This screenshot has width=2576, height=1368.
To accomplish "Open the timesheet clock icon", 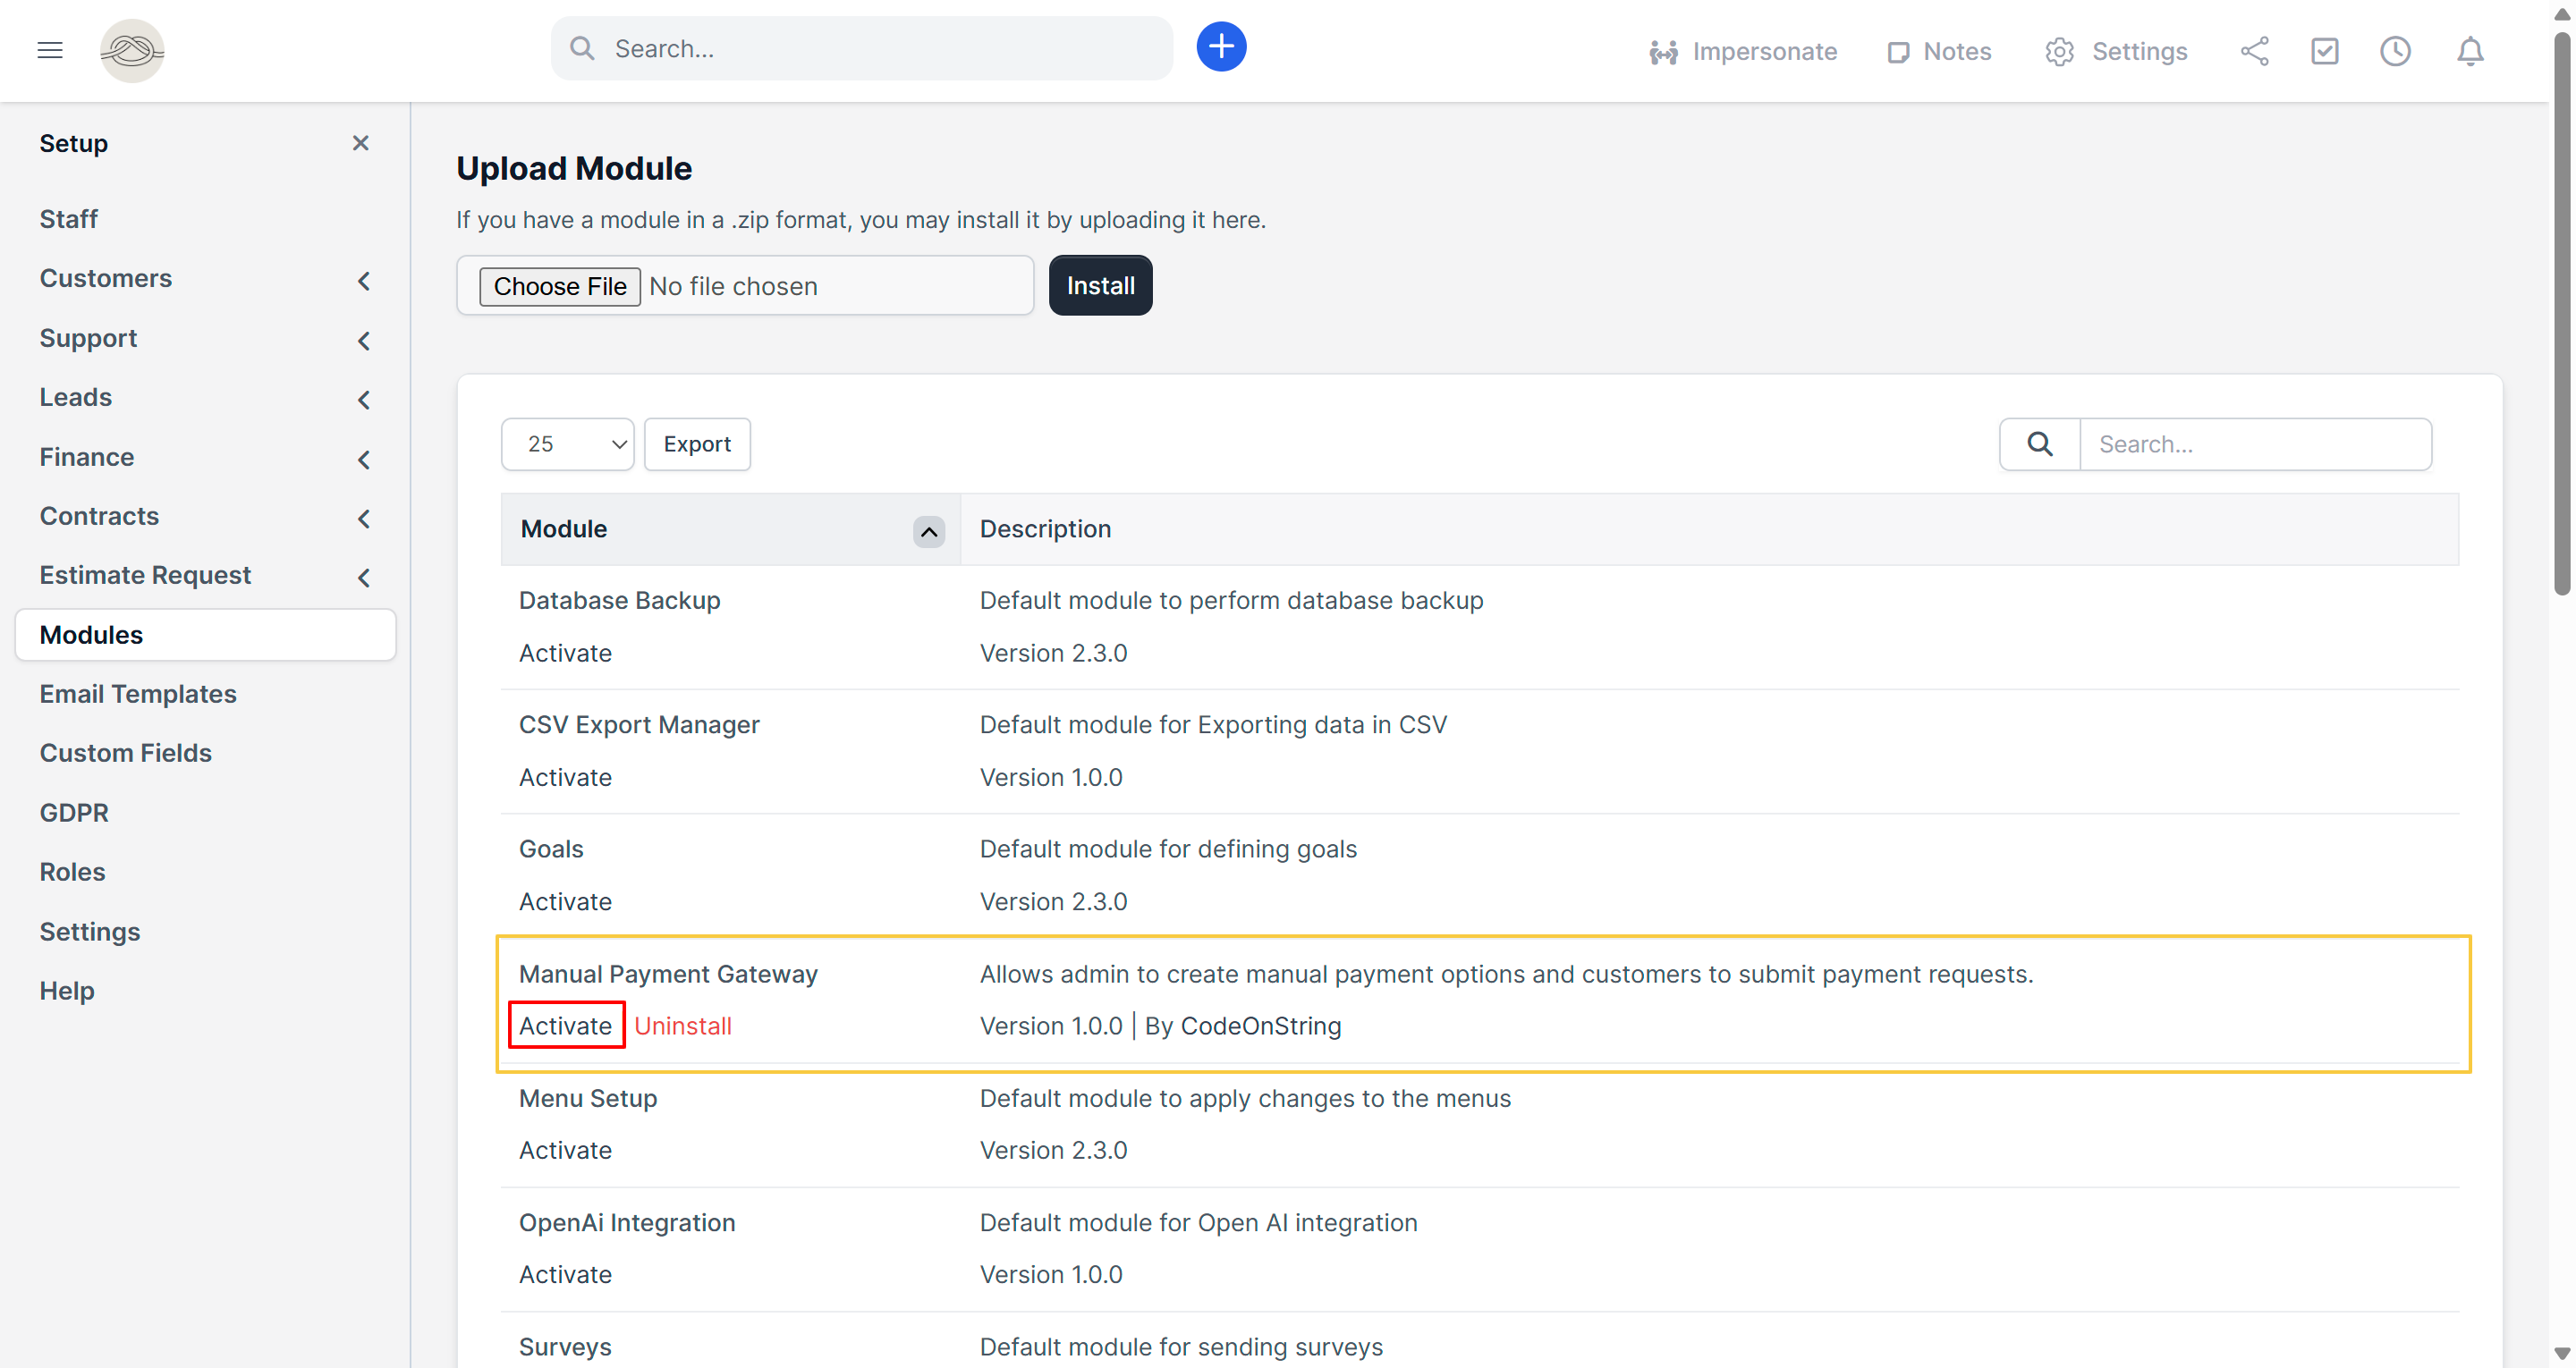I will [2395, 51].
